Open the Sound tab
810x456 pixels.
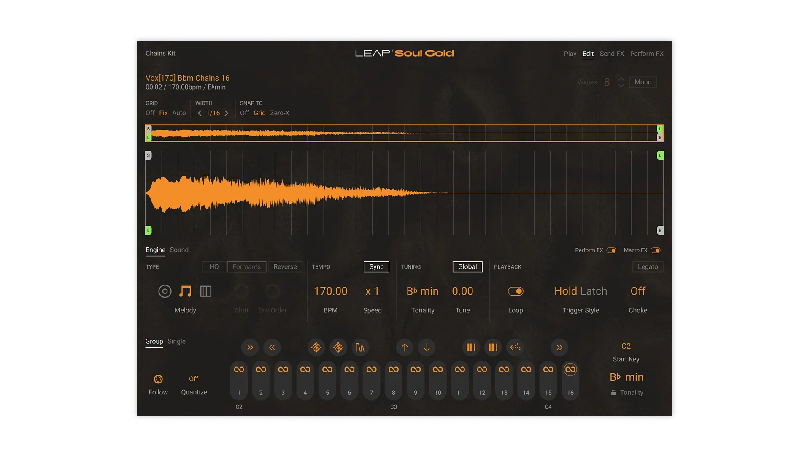[179, 250]
